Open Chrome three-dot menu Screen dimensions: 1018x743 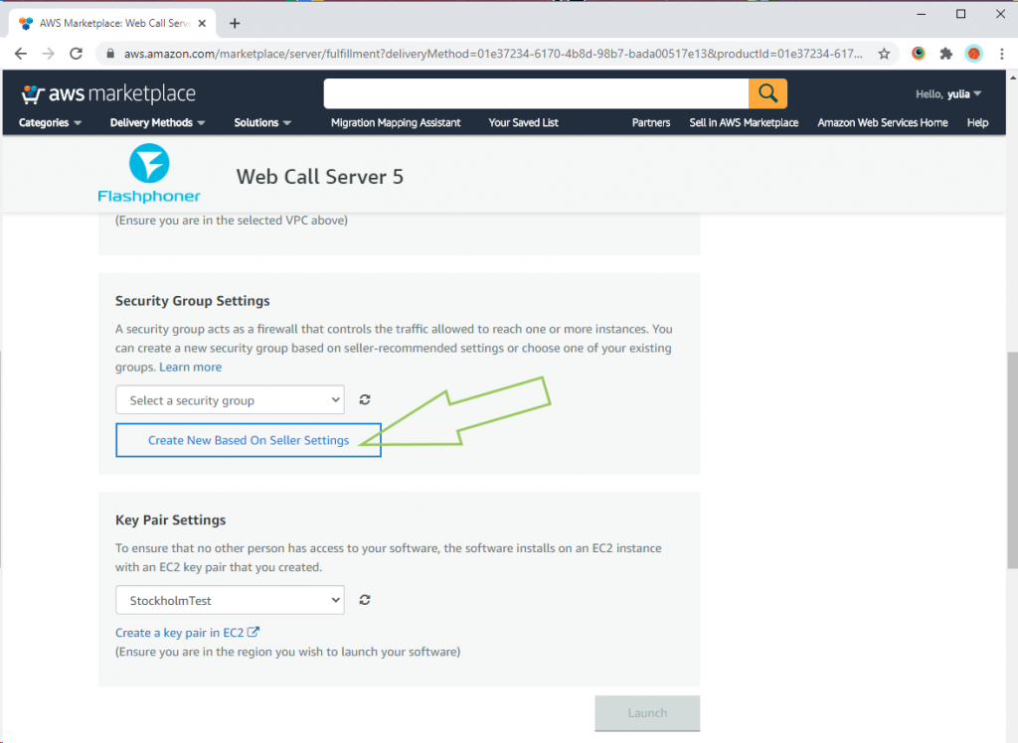1002,54
